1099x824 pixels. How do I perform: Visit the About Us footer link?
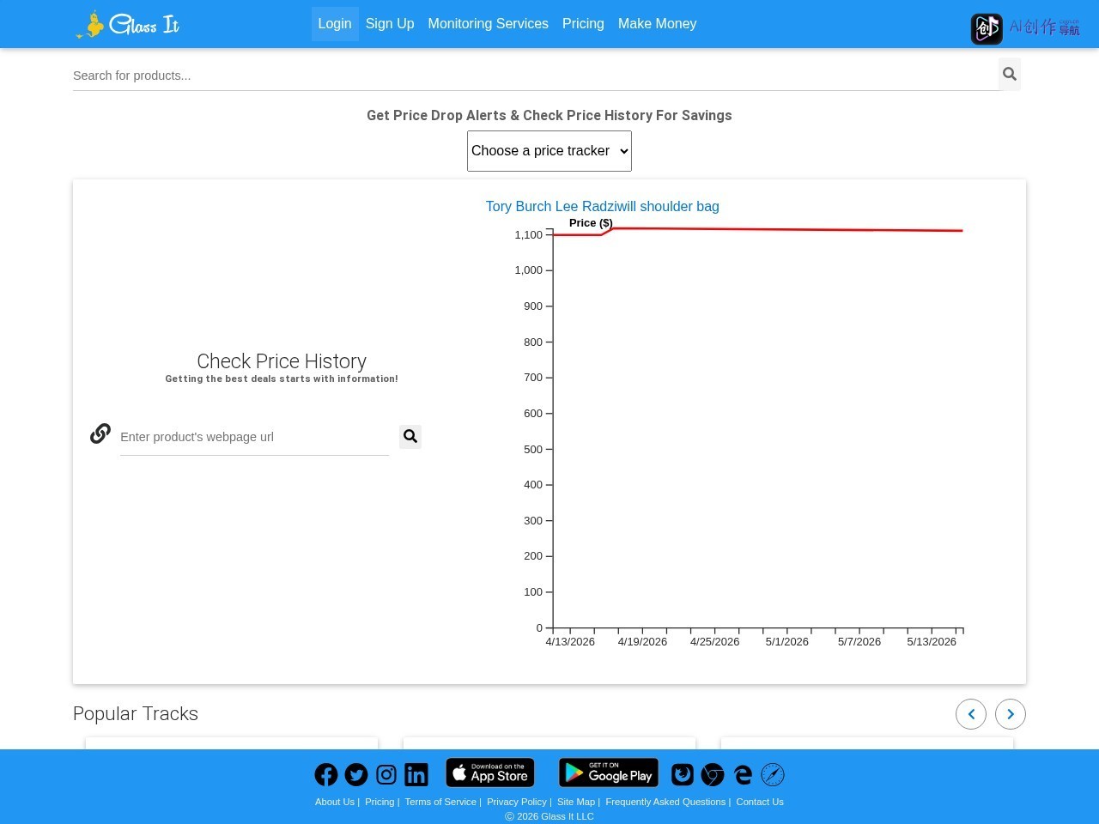pyautogui.click(x=335, y=802)
